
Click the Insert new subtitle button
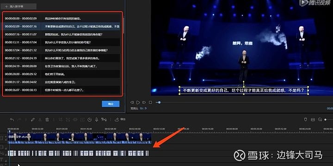18,6
